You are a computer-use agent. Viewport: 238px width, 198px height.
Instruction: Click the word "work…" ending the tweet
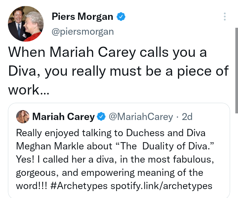pos(28,90)
